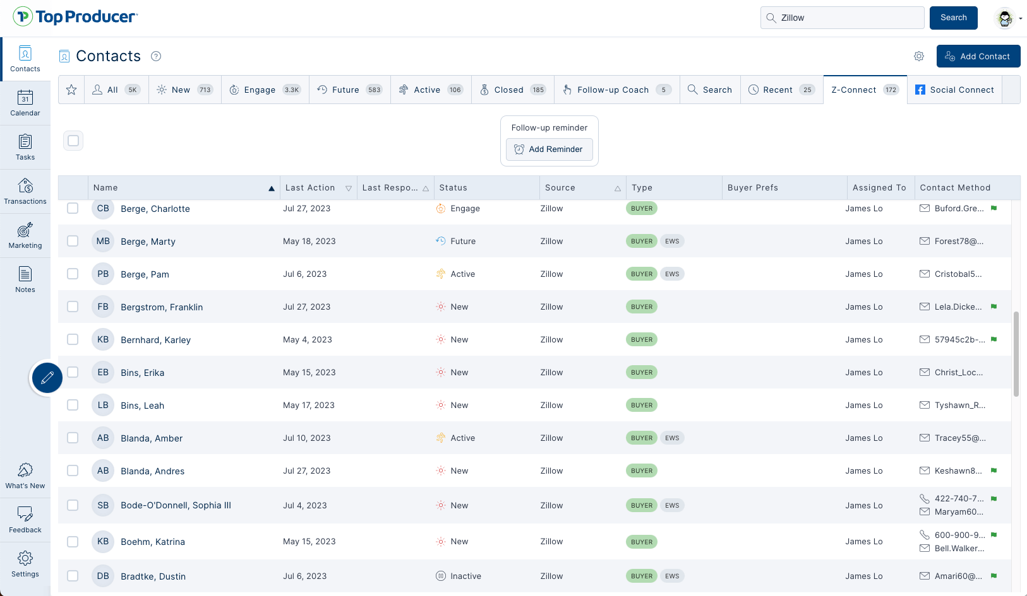Open the Calendar section
Viewport: 1027px width, 596px height.
[x=25, y=103]
